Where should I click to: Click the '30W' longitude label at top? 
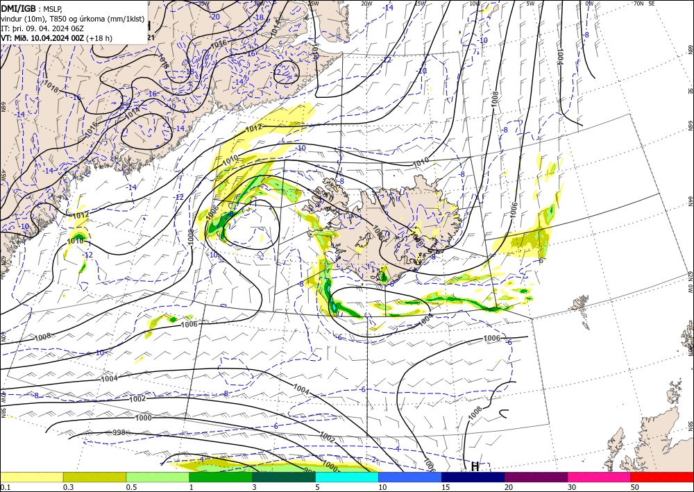pos(259,3)
